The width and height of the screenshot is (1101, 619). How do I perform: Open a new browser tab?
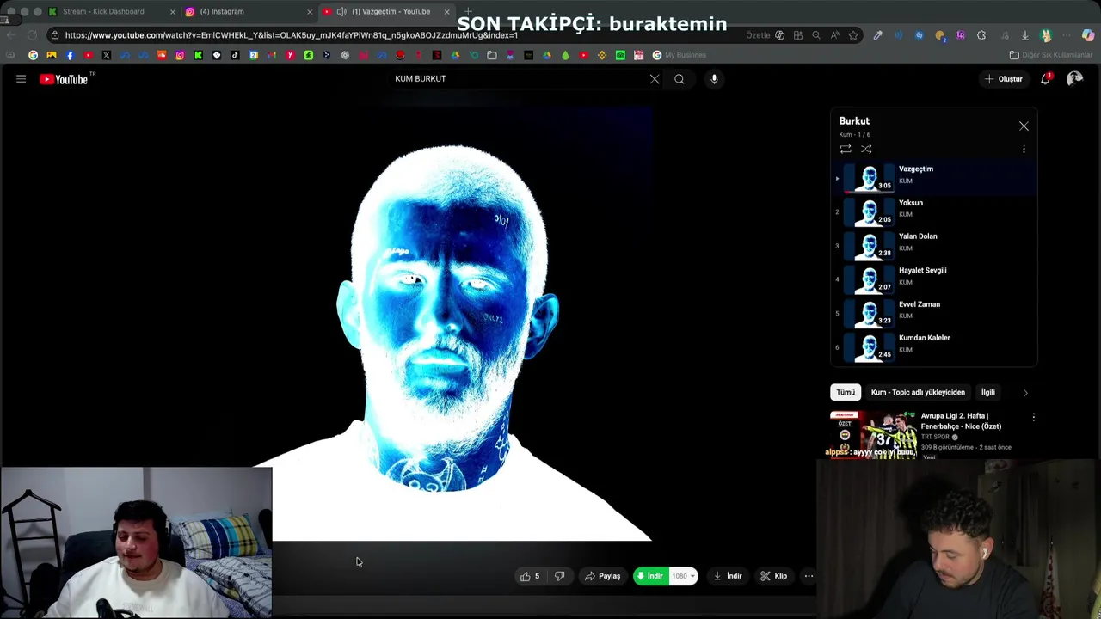468,12
